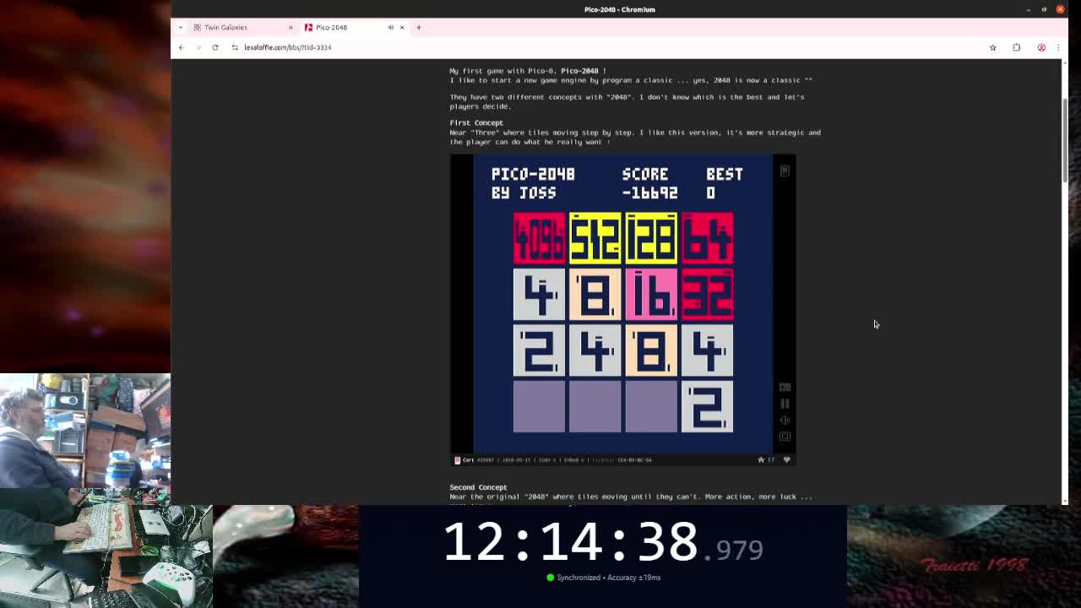
Task: Open the browser profile icon
Action: click(x=1041, y=47)
